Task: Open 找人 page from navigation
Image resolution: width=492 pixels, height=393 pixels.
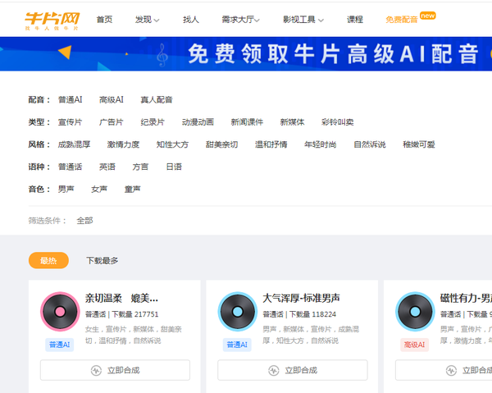Action: pos(191,20)
